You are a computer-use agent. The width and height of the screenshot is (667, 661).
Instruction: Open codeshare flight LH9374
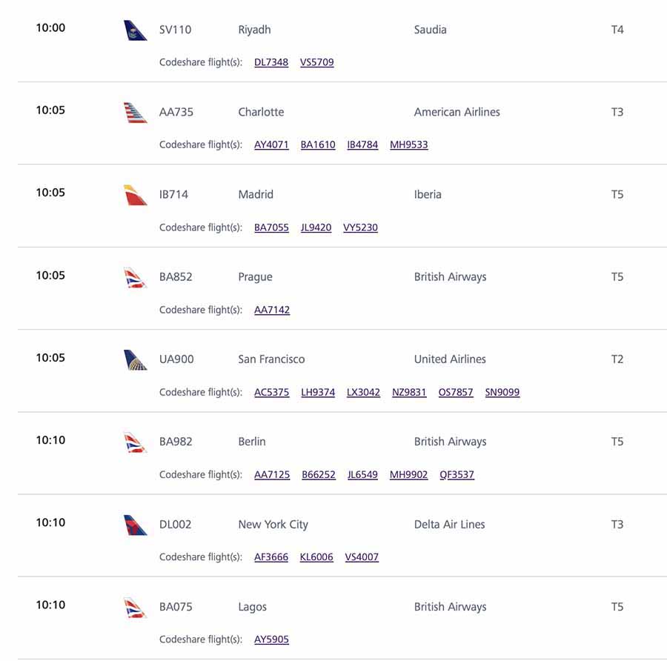click(x=318, y=392)
